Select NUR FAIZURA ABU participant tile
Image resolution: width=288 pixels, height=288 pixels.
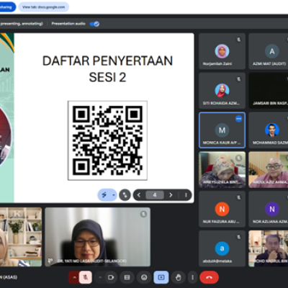(222, 209)
